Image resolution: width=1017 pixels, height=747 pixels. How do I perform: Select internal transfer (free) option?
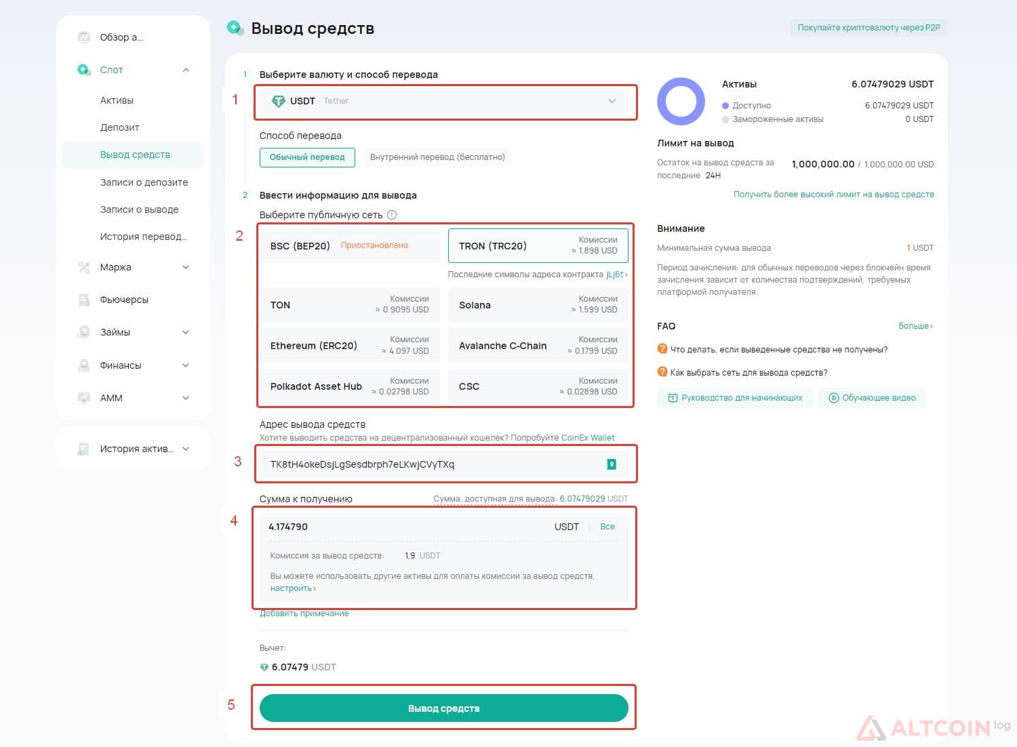tap(437, 157)
